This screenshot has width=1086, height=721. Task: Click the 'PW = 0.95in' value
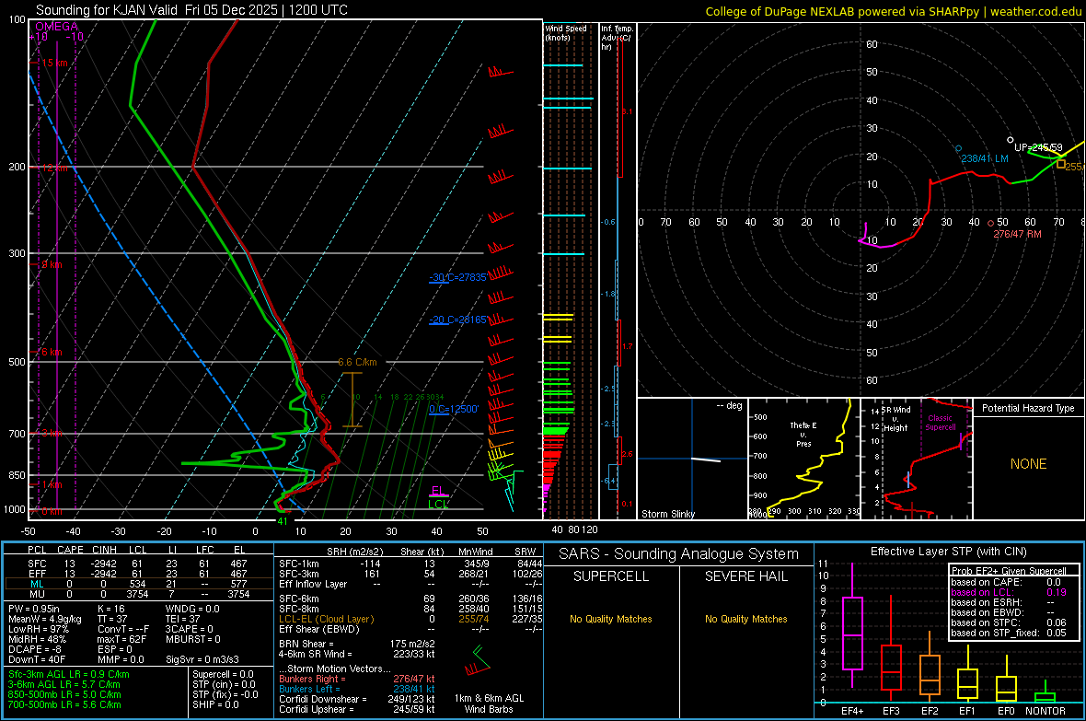(34, 609)
